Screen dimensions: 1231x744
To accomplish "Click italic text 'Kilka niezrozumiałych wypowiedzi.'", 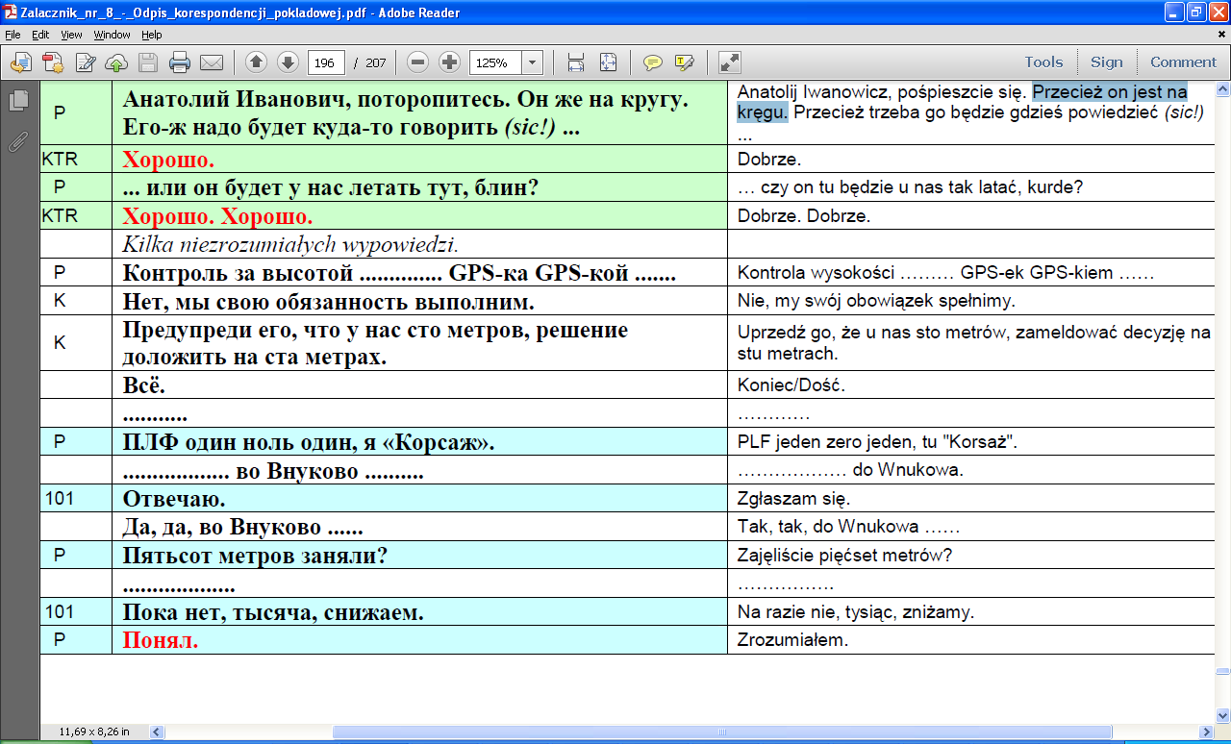I will click(x=290, y=244).
